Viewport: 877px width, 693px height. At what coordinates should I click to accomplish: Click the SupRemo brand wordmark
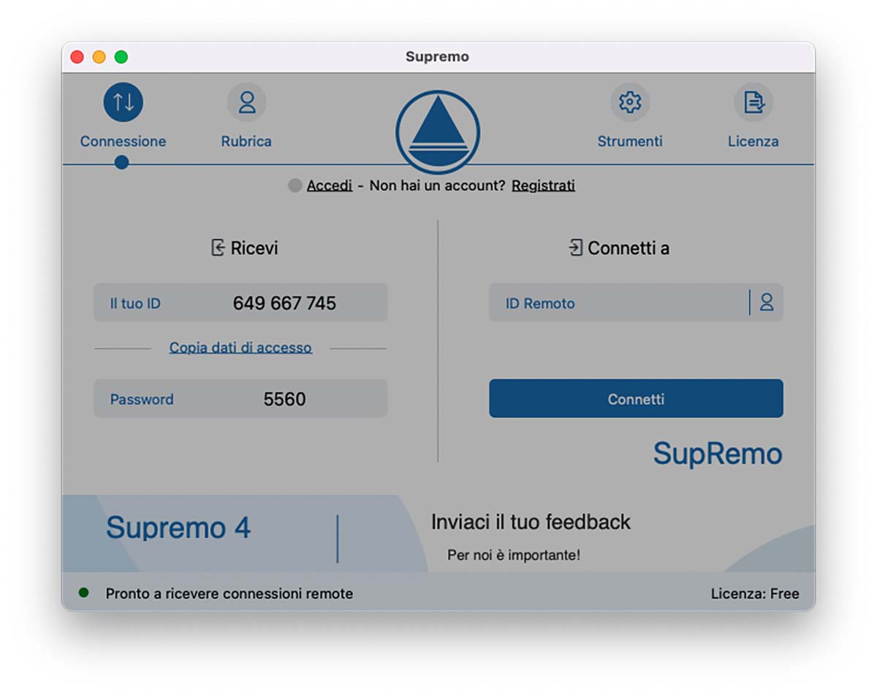pyautogui.click(x=718, y=454)
